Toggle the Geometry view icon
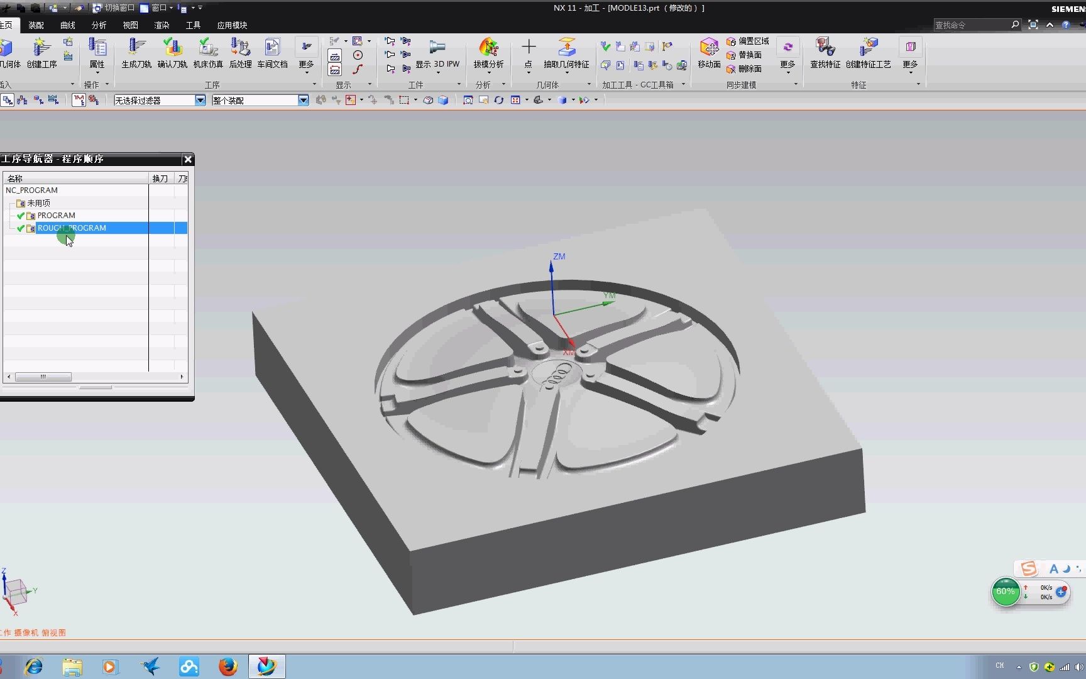1086x679 pixels. [x=38, y=100]
